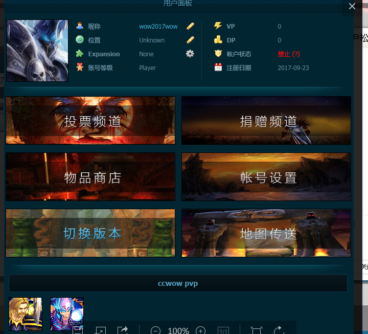368x334 pixels.
Task: Click the 帐户状态 label
Action: pyautogui.click(x=239, y=54)
